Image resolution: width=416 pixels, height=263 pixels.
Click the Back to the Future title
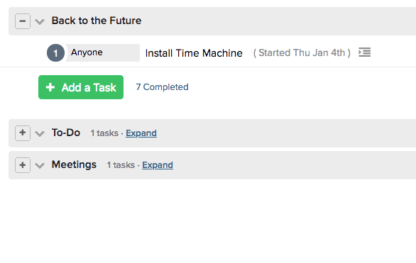click(x=97, y=21)
